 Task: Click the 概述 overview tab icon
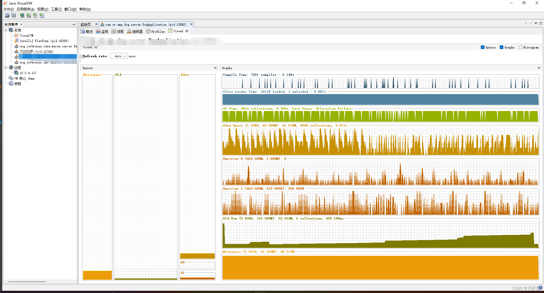point(83,32)
